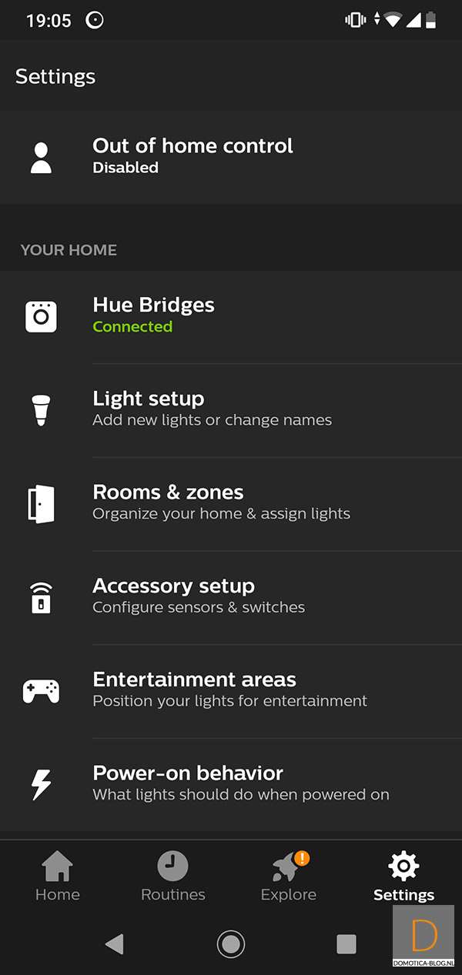Open the Routines tab
Image resolution: width=462 pixels, height=975 pixels.
coord(173,877)
